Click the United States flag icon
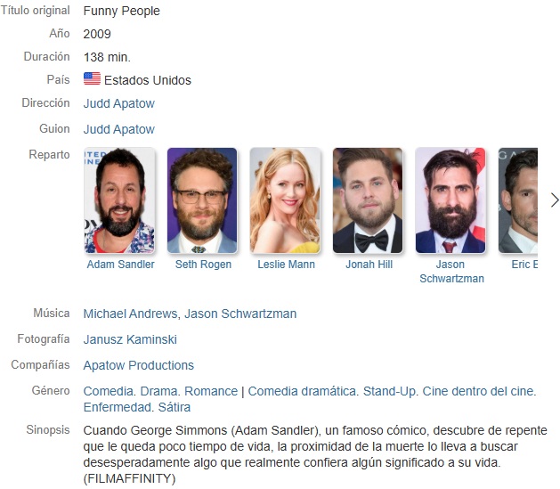The width and height of the screenshot is (560, 489). 92,78
